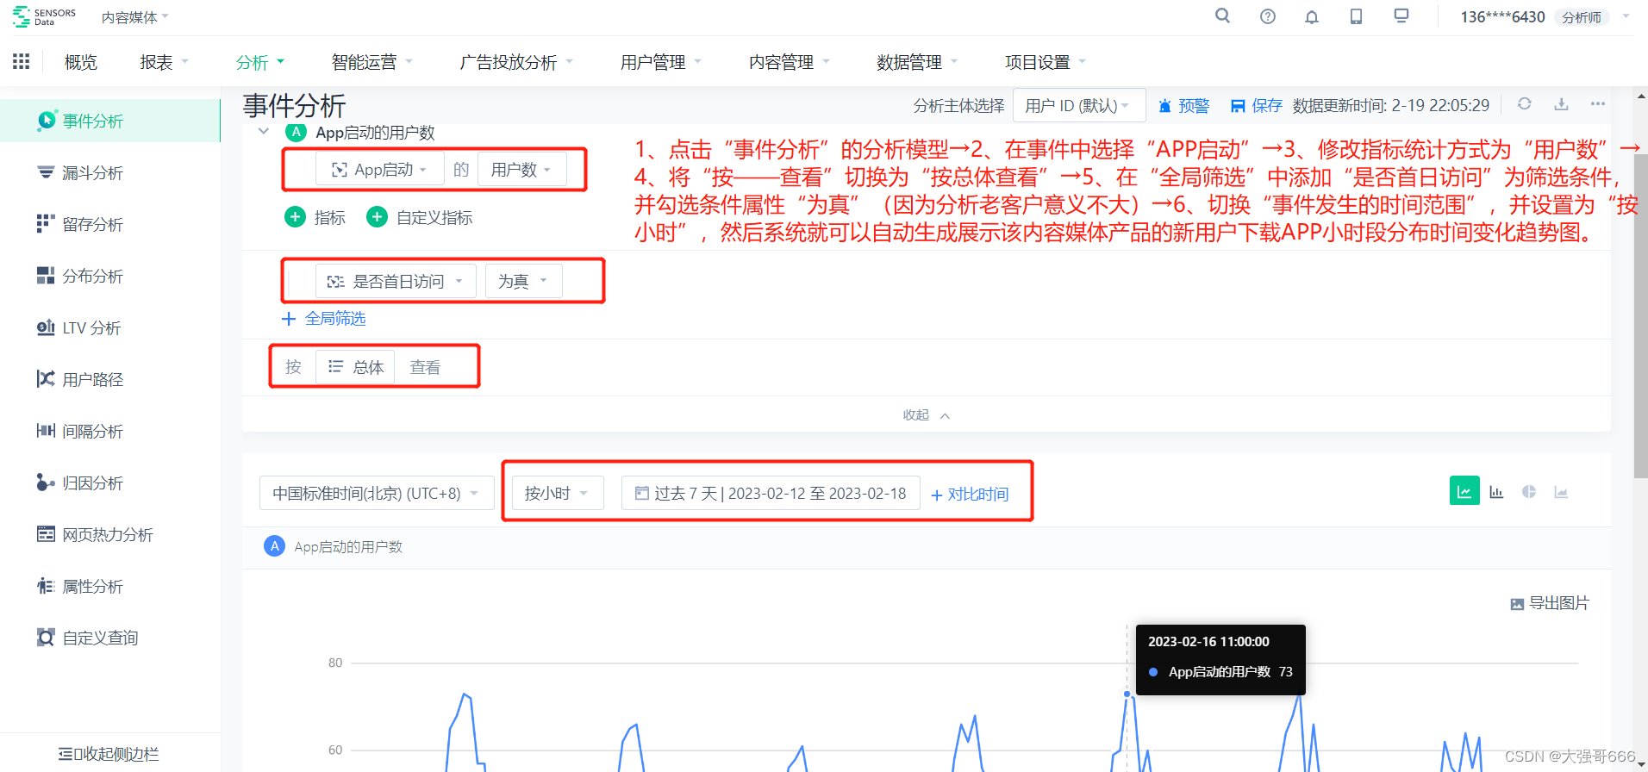
Task: Refresh data with the reload icon
Action: [1524, 104]
